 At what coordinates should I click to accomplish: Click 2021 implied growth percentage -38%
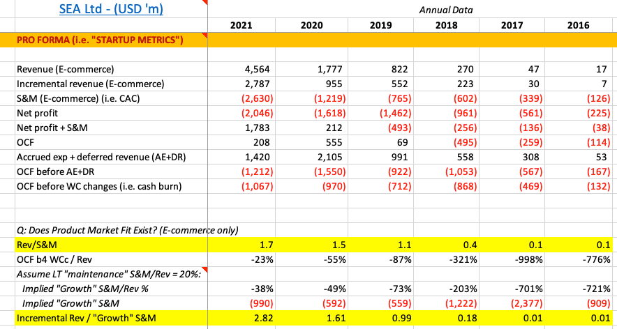262,289
